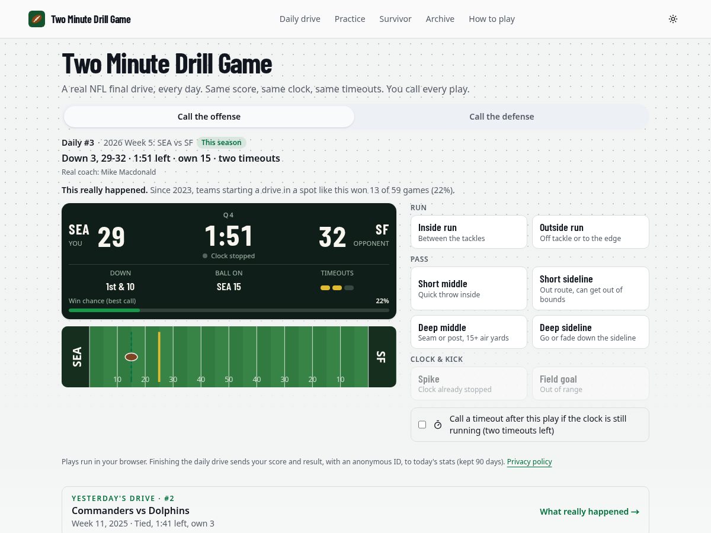The image size is (711, 533).
Task: Open the Archive page
Action: tap(440, 19)
